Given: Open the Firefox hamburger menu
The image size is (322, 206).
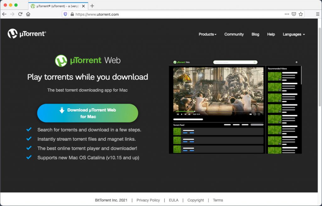Looking at the screenshot, I should click(318, 14).
